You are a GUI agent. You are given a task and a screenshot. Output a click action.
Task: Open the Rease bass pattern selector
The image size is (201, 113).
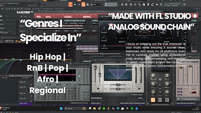coord(111,4)
